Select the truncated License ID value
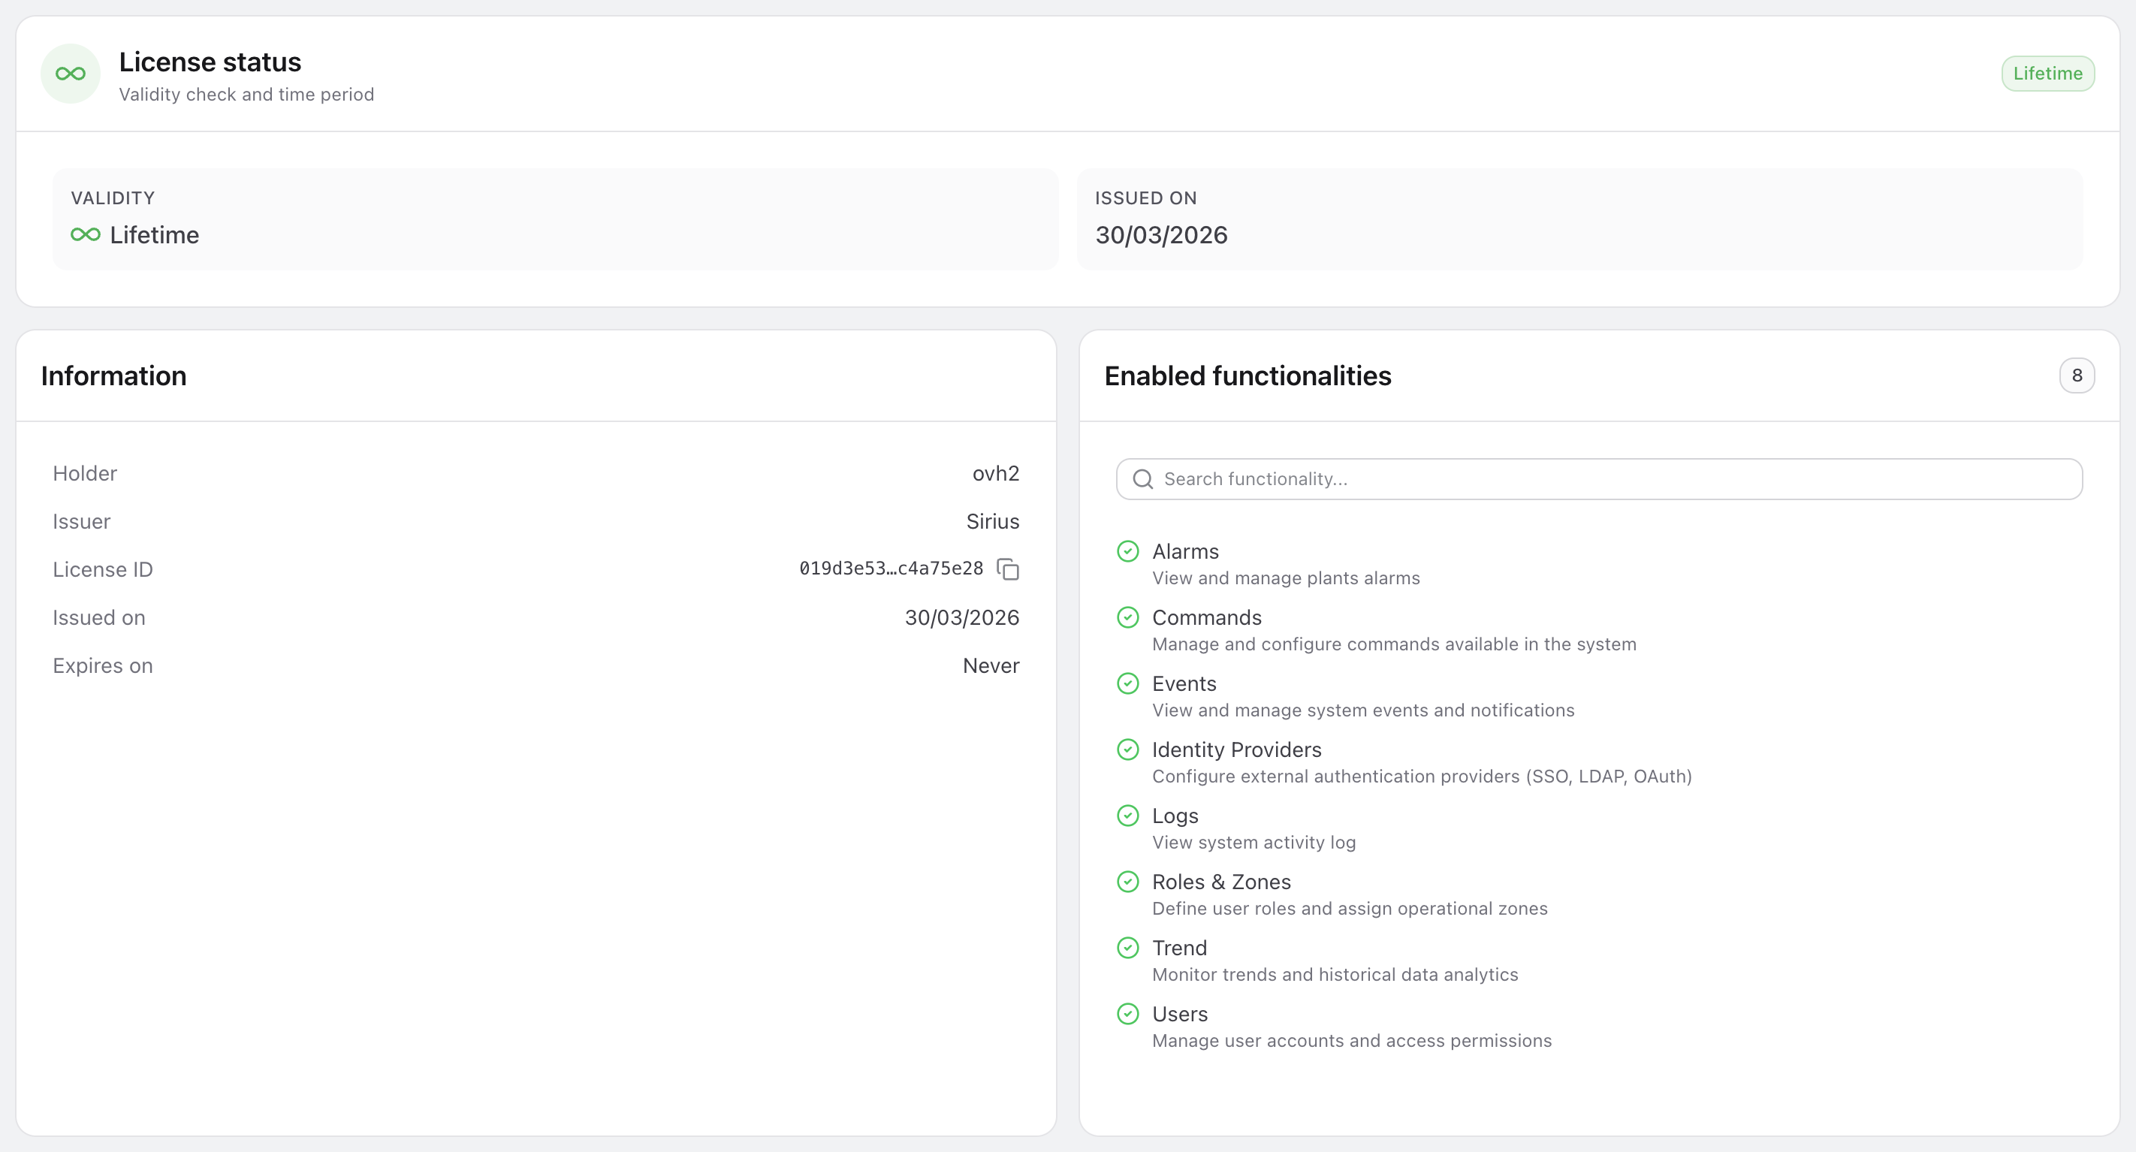 click(x=891, y=569)
